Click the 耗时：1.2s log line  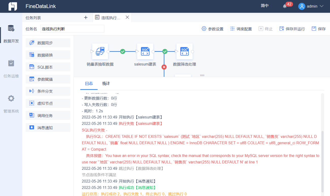click(x=92, y=111)
